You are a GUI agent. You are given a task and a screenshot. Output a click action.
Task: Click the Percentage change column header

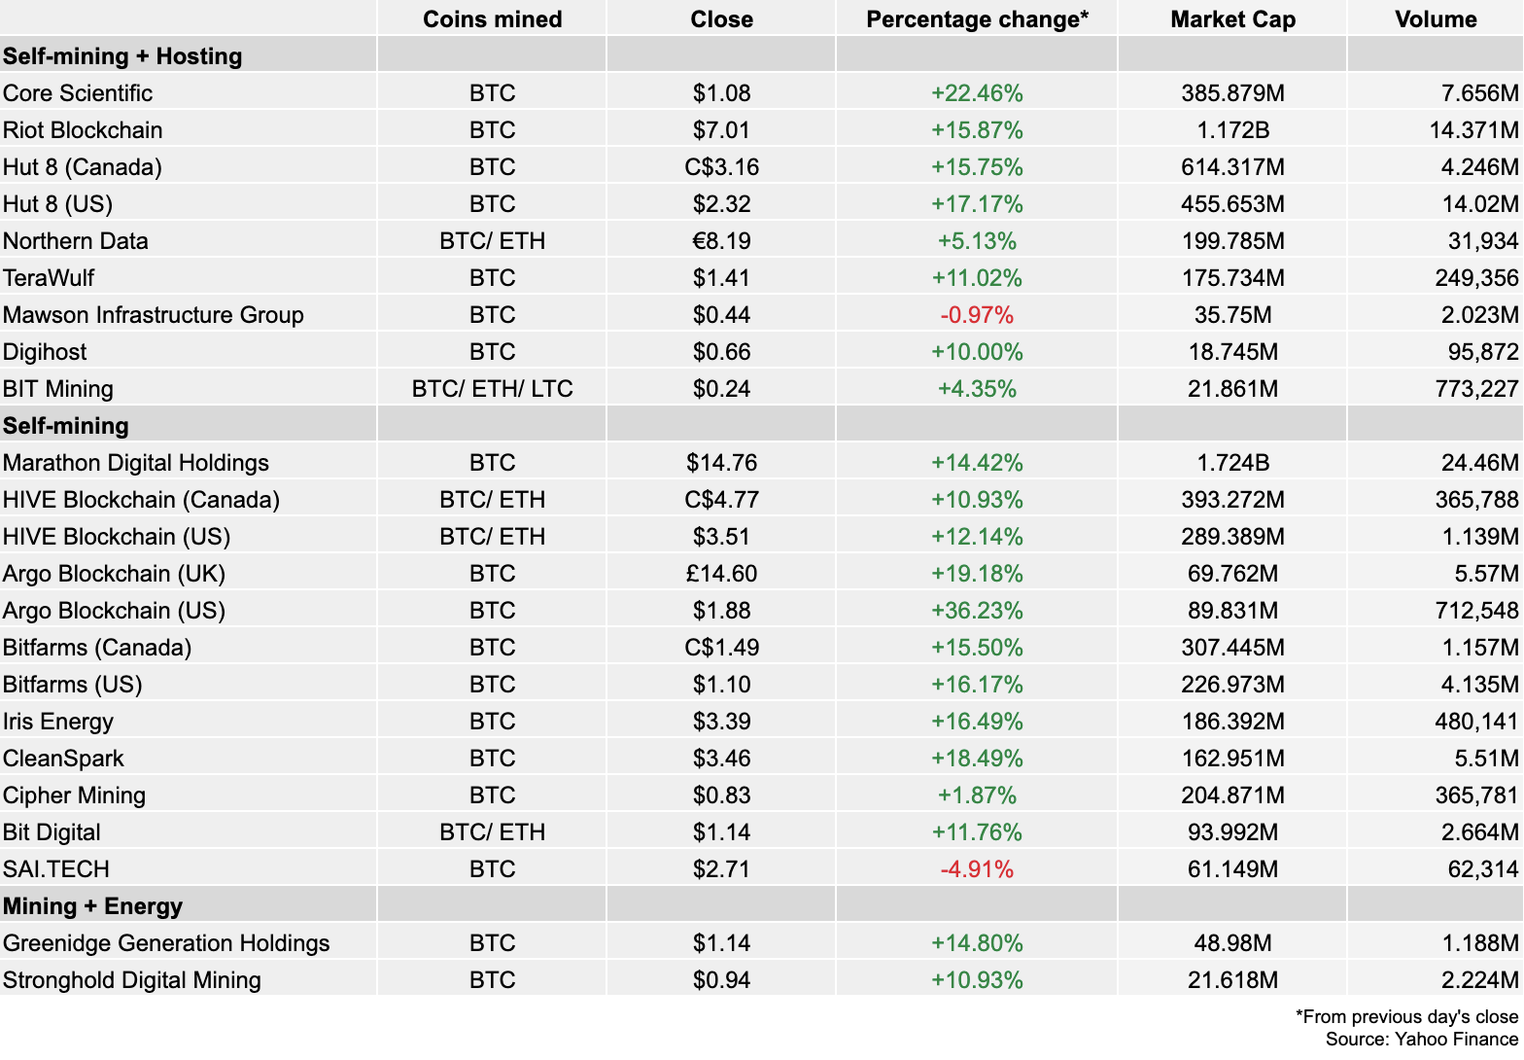click(x=977, y=19)
